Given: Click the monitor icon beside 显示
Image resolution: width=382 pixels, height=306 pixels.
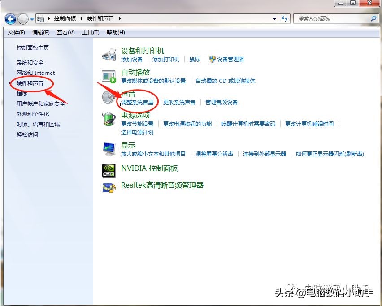Looking at the screenshot, I should click(108, 148).
